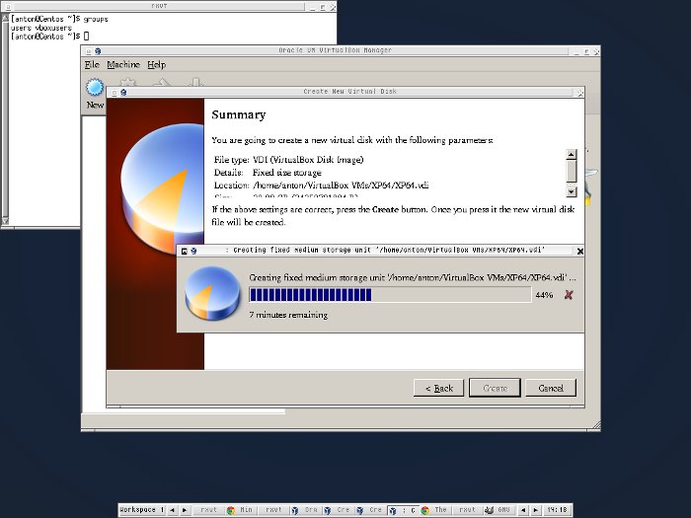Cancel the disk creation with red X icon
Screen dimensions: 691x518
pyautogui.click(x=569, y=295)
